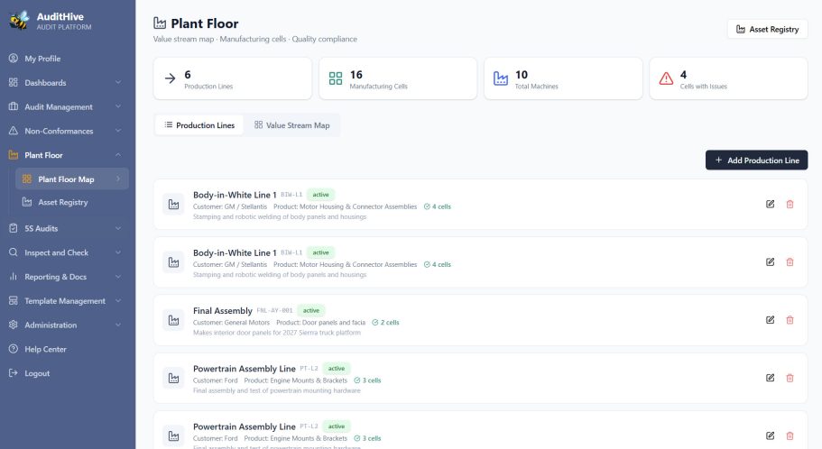This screenshot has width=822, height=449.
Task: Click edit icon for first Body-in-White Line 1
Action: 770,204
